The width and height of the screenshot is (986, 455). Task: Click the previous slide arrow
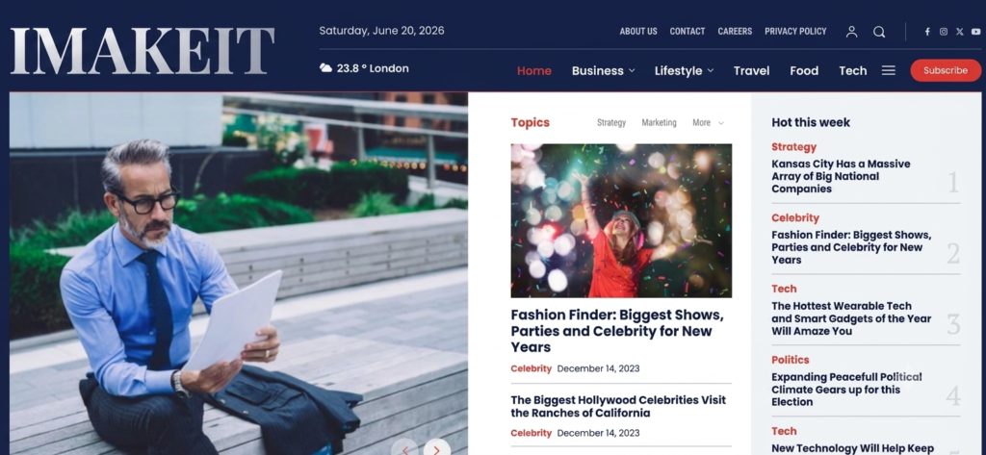click(405, 448)
